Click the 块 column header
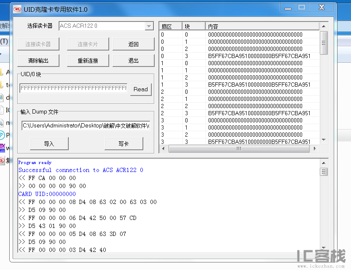 [x=193, y=26]
